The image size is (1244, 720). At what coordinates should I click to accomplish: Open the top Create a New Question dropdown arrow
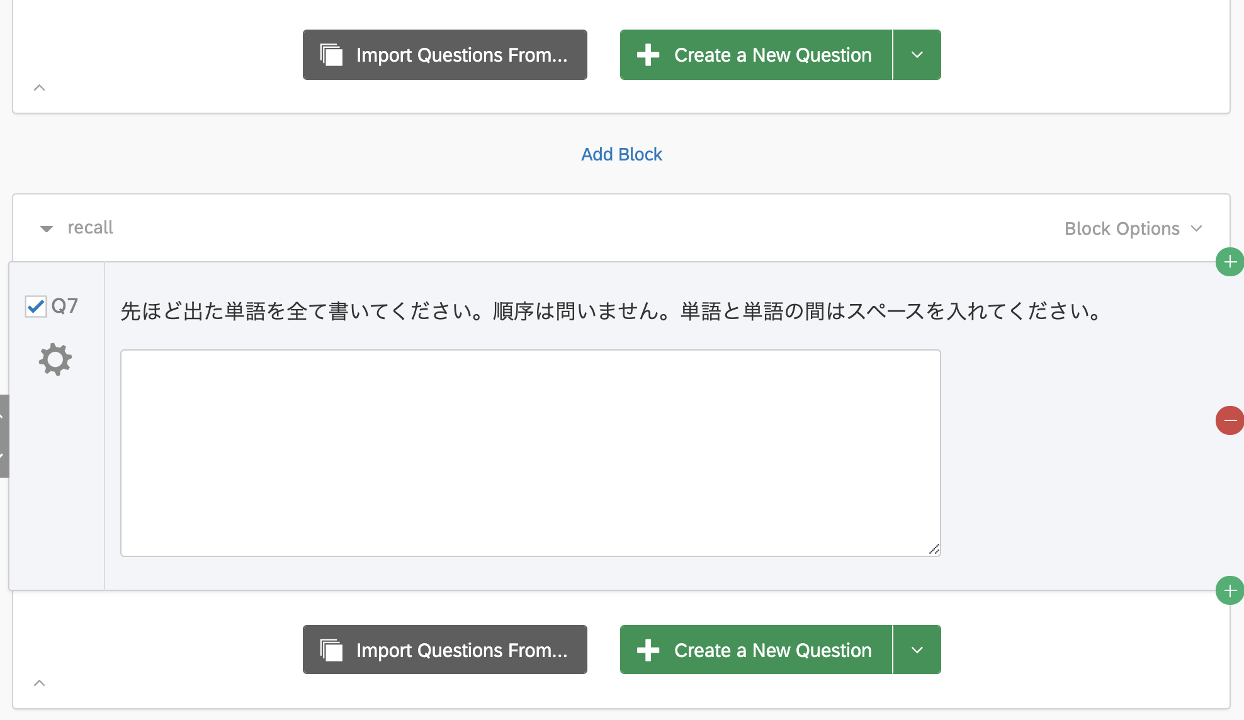pos(917,55)
